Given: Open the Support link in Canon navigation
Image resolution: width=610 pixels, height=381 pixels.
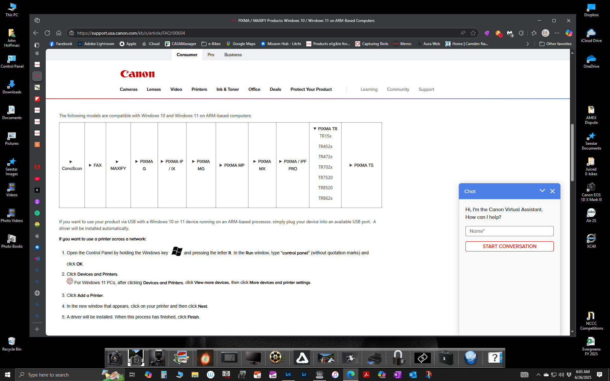Looking at the screenshot, I should (x=426, y=89).
